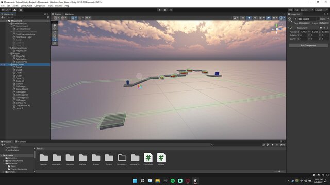The width and height of the screenshot is (330, 185).
Task: Click the Add Component button
Action: click(308, 45)
